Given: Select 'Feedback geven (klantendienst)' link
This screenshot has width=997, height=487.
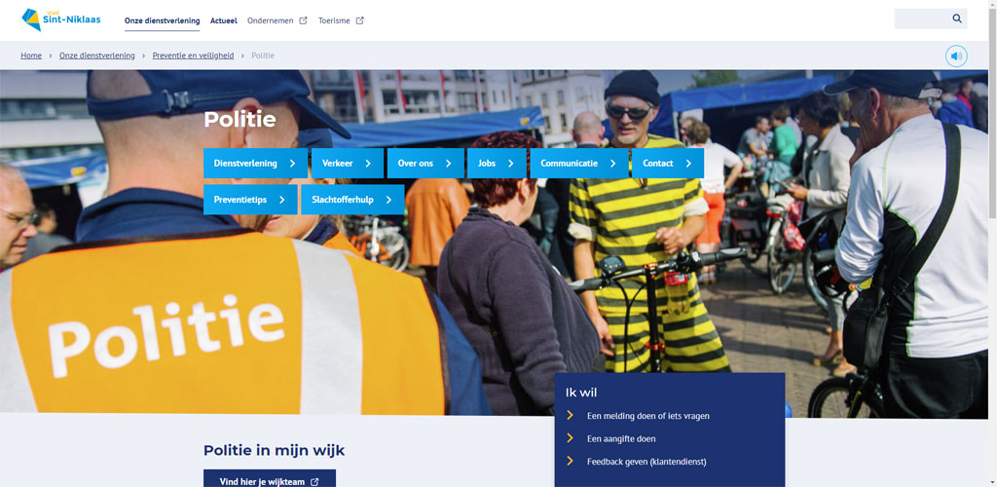Looking at the screenshot, I should pos(646,462).
